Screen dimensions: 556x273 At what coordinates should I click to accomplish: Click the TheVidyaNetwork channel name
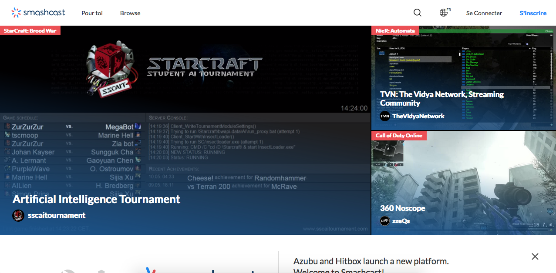418,116
